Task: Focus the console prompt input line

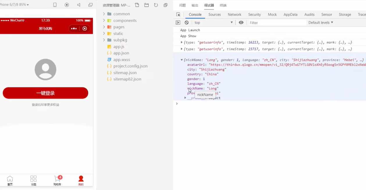Action: pos(272,104)
